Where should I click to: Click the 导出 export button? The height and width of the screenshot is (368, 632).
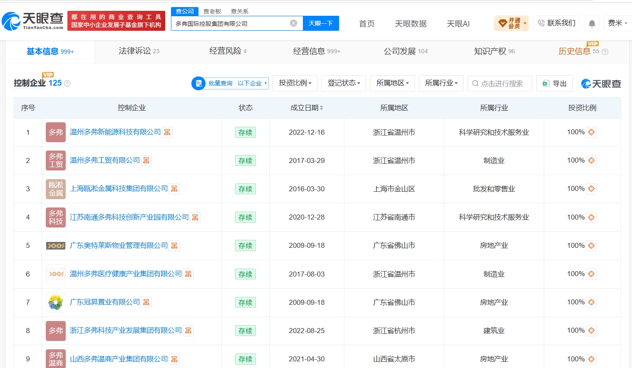[555, 84]
